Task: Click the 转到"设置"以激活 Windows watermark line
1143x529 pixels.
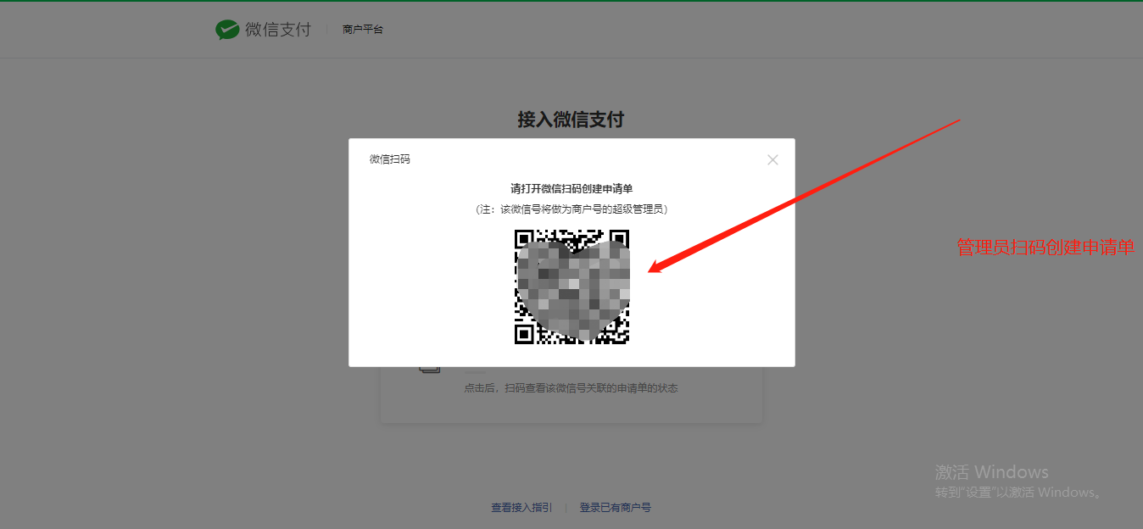Action: pos(1019,493)
